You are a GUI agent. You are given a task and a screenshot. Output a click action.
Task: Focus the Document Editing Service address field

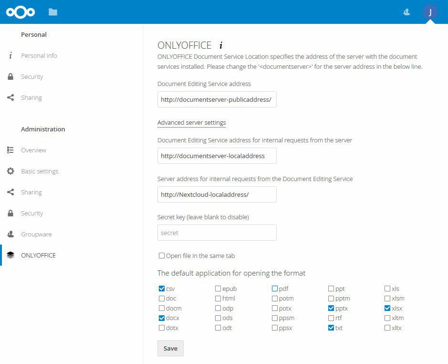[x=217, y=99]
